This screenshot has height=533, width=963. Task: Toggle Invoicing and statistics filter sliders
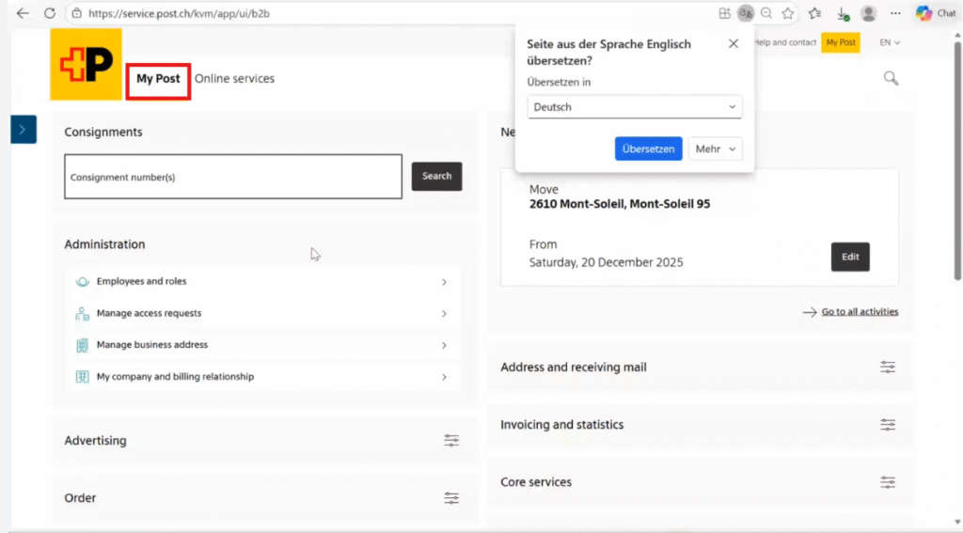point(888,425)
